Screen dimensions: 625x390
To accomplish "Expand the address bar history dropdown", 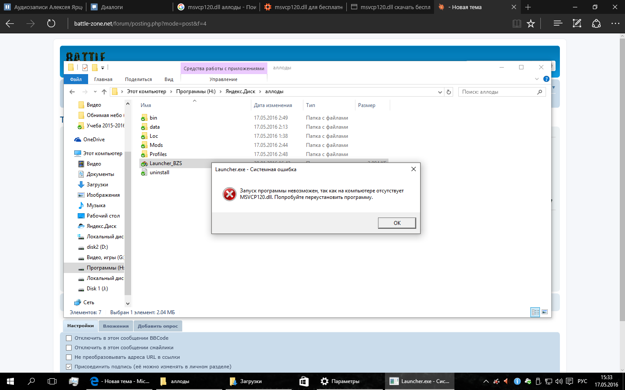I will click(x=440, y=92).
